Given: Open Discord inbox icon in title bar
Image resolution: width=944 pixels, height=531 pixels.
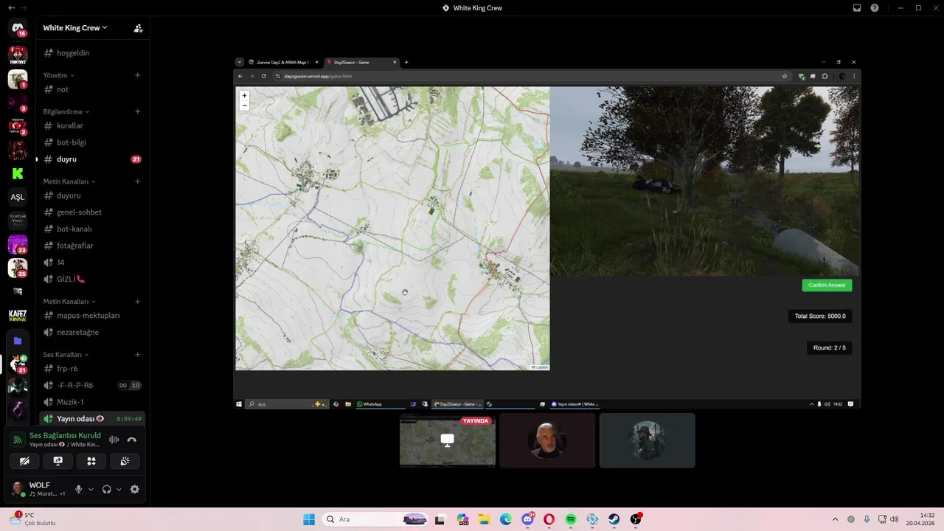Looking at the screenshot, I should click(x=857, y=8).
